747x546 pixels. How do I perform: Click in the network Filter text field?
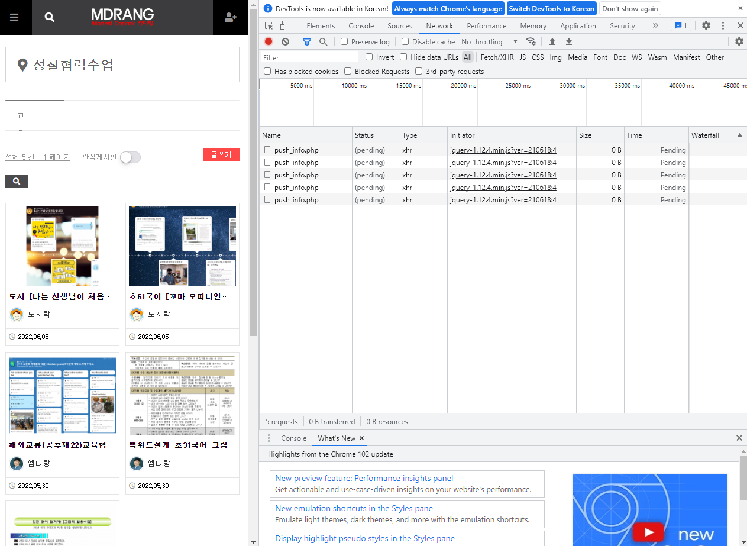click(310, 57)
